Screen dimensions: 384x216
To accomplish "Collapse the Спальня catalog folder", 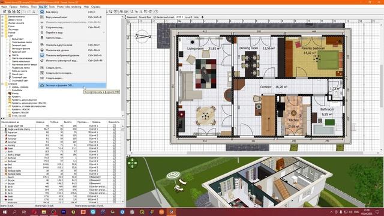I will (x=2, y=84).
